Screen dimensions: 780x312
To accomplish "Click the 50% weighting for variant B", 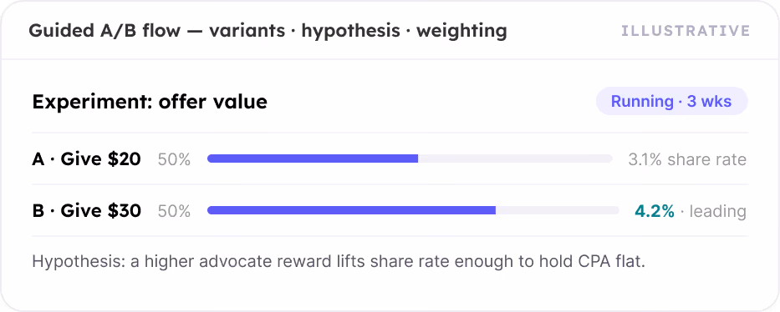I will [x=174, y=211].
